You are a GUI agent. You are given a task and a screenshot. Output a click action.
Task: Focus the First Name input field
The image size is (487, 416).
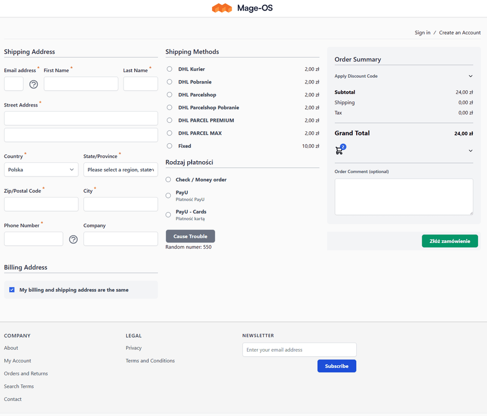[x=81, y=84]
